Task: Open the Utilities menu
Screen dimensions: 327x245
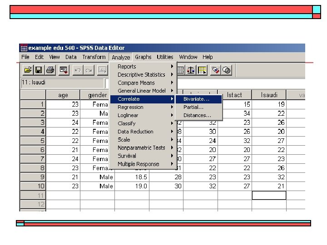Action: click(x=165, y=57)
